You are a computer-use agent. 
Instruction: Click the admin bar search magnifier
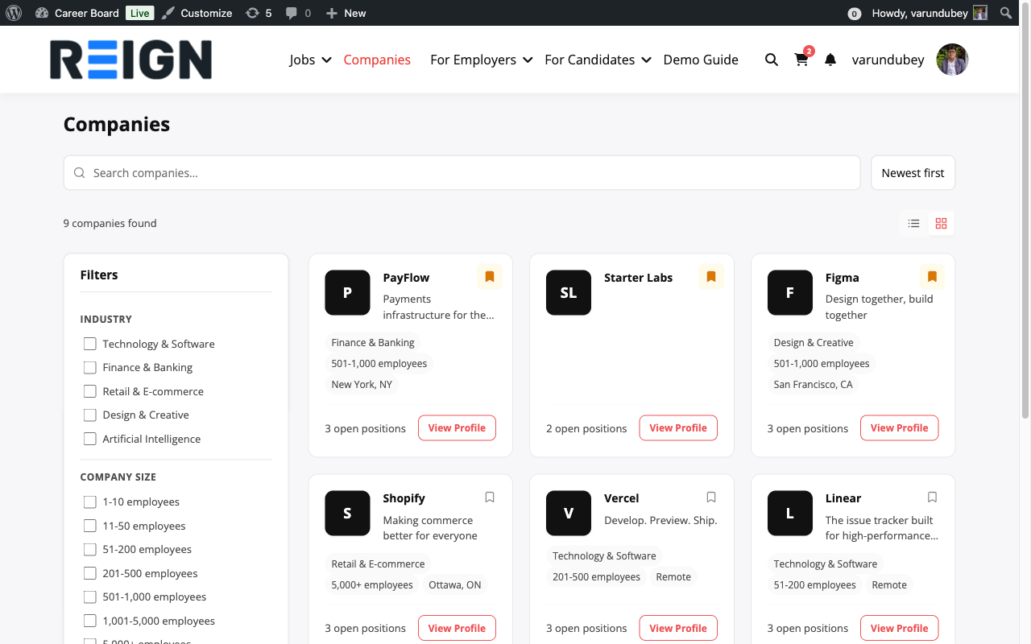tap(1006, 13)
